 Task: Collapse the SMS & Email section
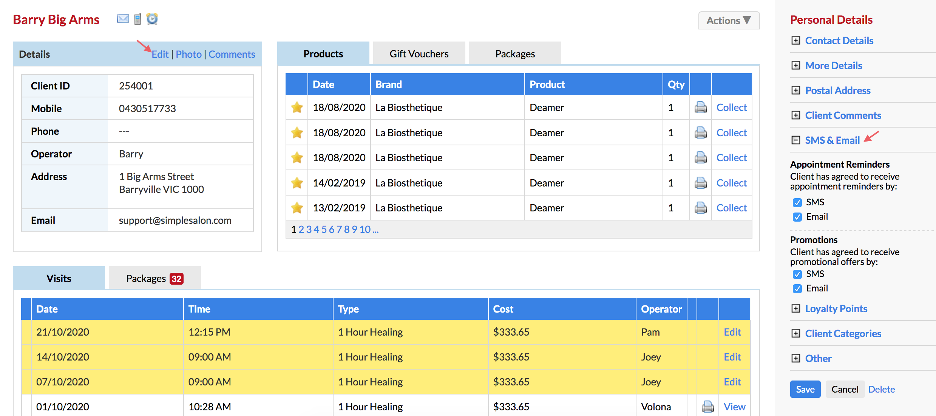(832, 140)
